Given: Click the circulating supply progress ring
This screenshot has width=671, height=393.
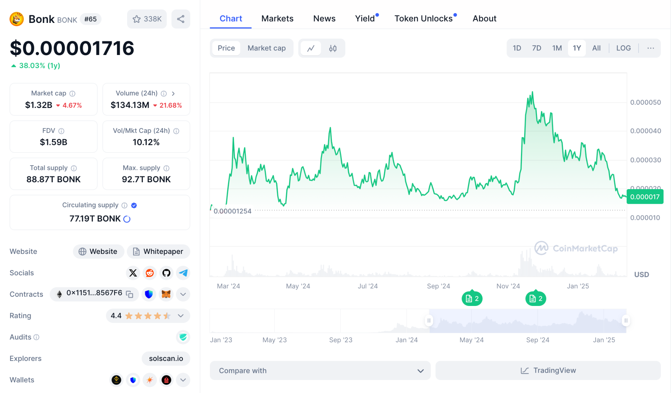Looking at the screenshot, I should (x=127, y=219).
